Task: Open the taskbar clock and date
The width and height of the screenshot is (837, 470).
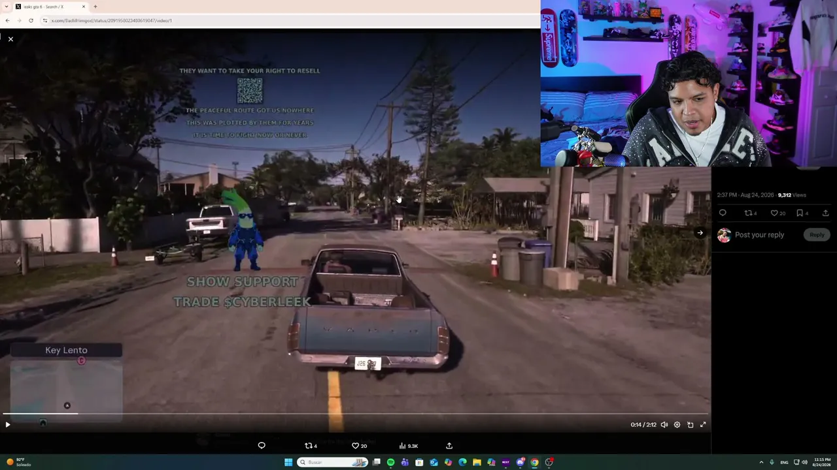Action: tap(822, 462)
